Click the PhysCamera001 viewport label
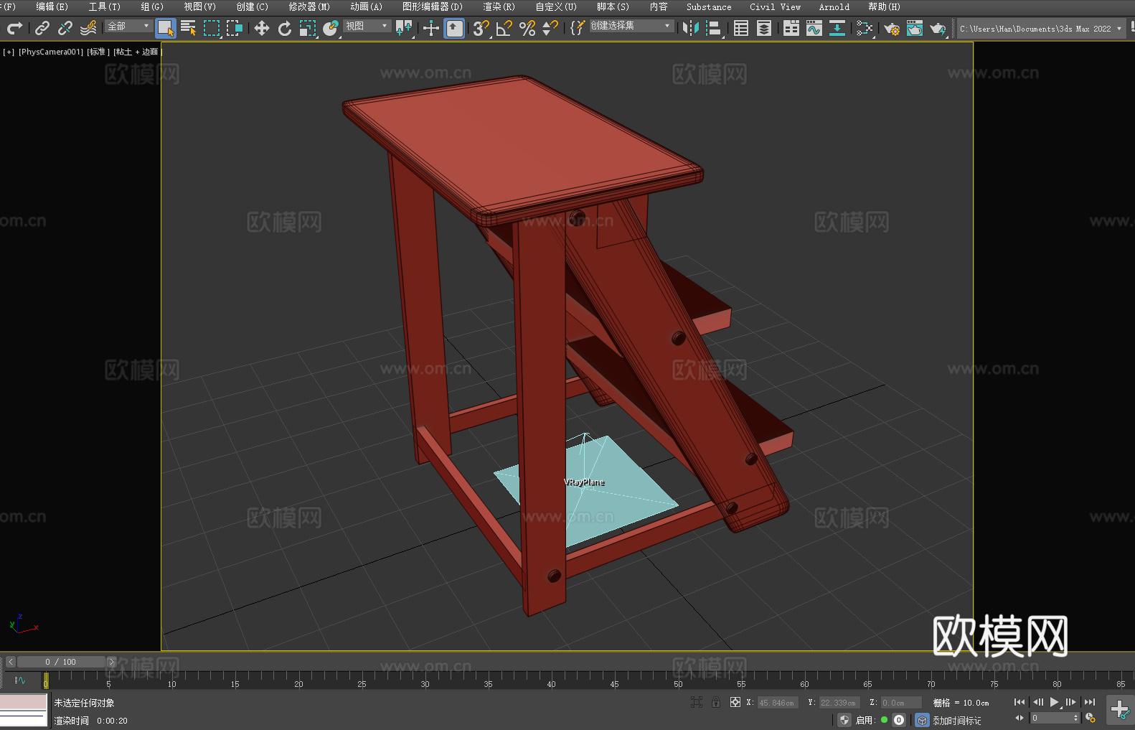This screenshot has width=1135, height=730. tap(51, 52)
